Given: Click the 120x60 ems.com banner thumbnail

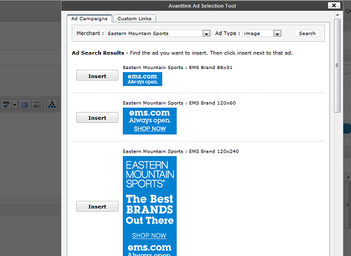Looking at the screenshot, I should click(149, 121).
